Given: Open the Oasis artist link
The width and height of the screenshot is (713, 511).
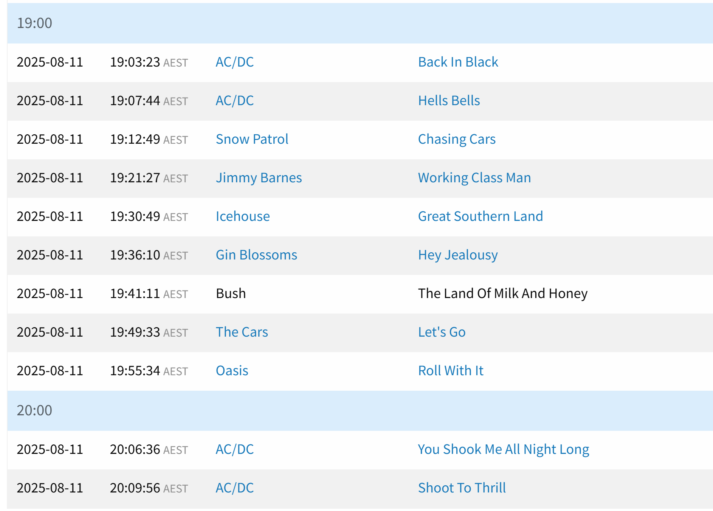Looking at the screenshot, I should pos(232,371).
